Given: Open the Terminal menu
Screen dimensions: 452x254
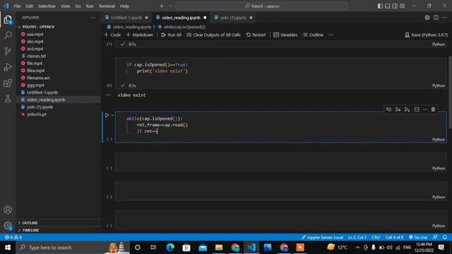Looking at the screenshot, I should click(107, 6).
